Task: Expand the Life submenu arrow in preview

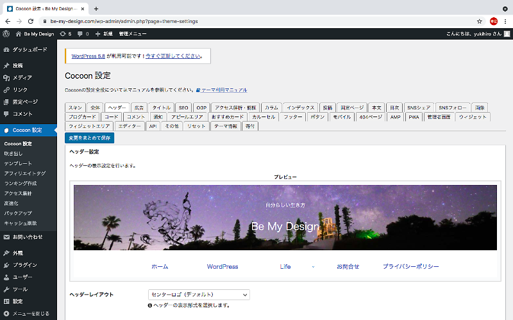Action: [313, 266]
